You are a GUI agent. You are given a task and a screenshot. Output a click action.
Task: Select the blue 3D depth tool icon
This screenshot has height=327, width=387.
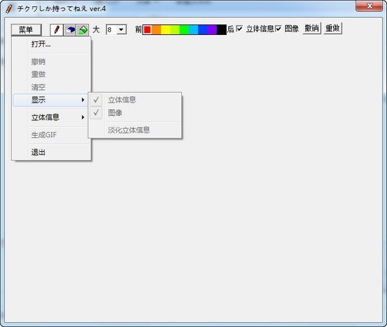[70, 30]
